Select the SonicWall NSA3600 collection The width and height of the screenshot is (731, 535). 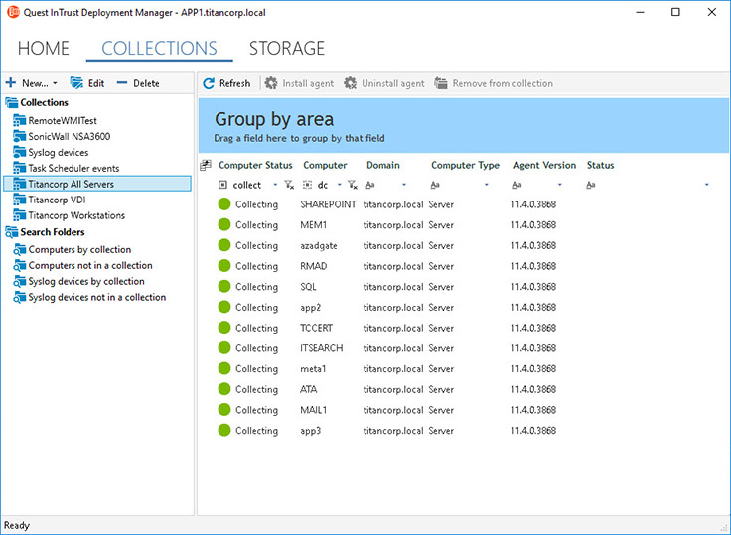click(x=70, y=136)
